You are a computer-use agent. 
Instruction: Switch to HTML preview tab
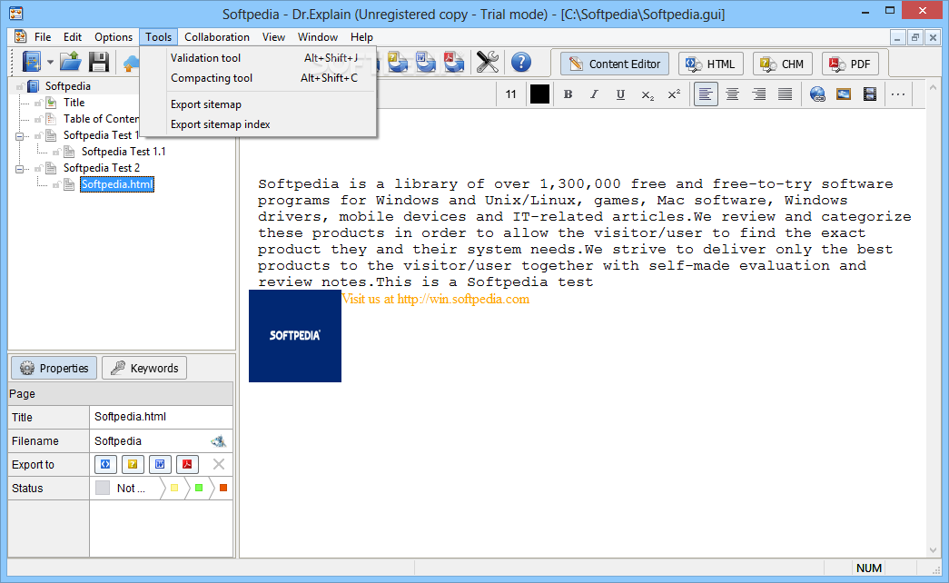click(x=710, y=64)
